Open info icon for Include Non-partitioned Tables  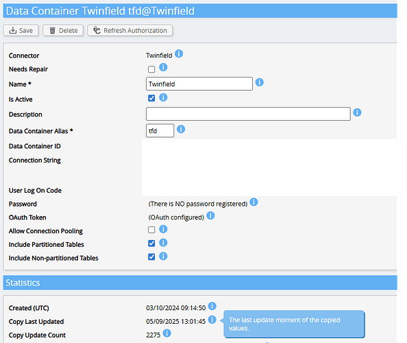click(163, 256)
